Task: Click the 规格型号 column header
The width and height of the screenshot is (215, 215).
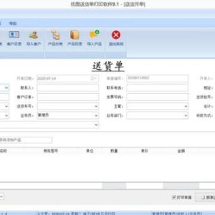Action: [51, 150]
